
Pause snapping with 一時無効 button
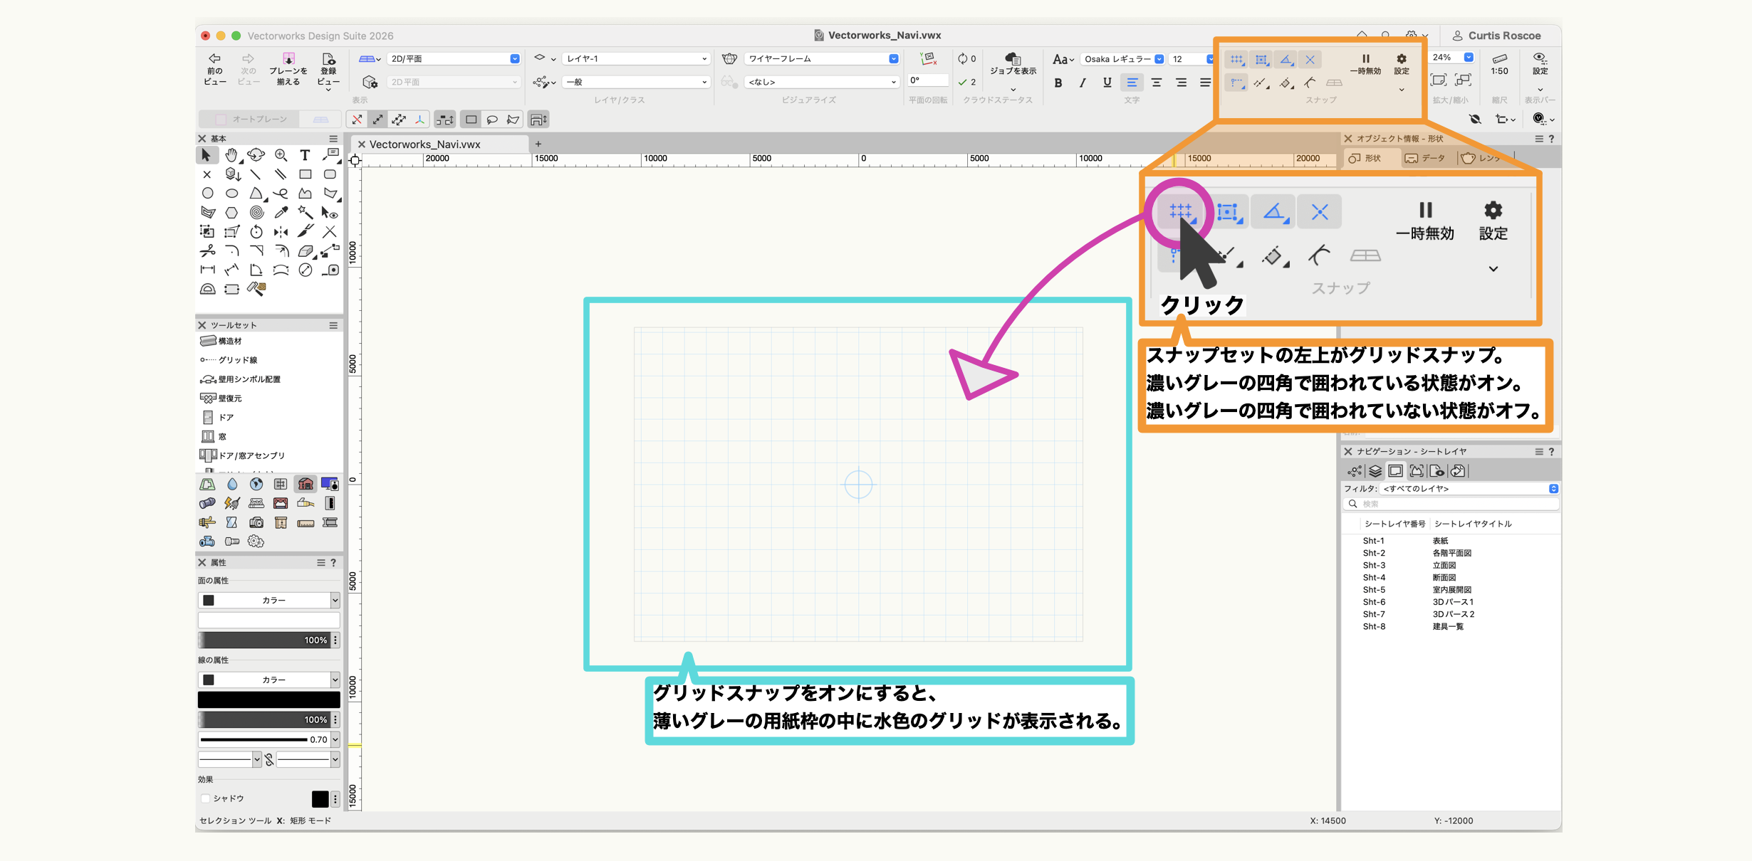tap(1365, 63)
